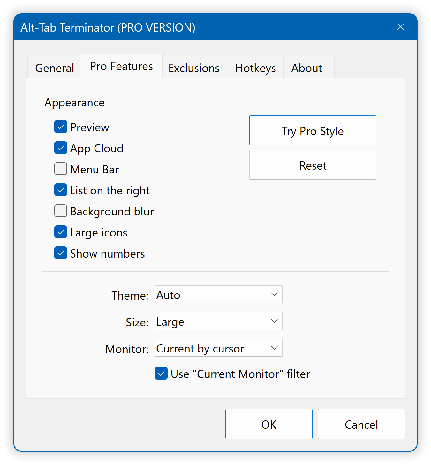Viewport: 431px width, 465px height.
Task: Reset appearance settings with Reset button
Action: [x=313, y=165]
